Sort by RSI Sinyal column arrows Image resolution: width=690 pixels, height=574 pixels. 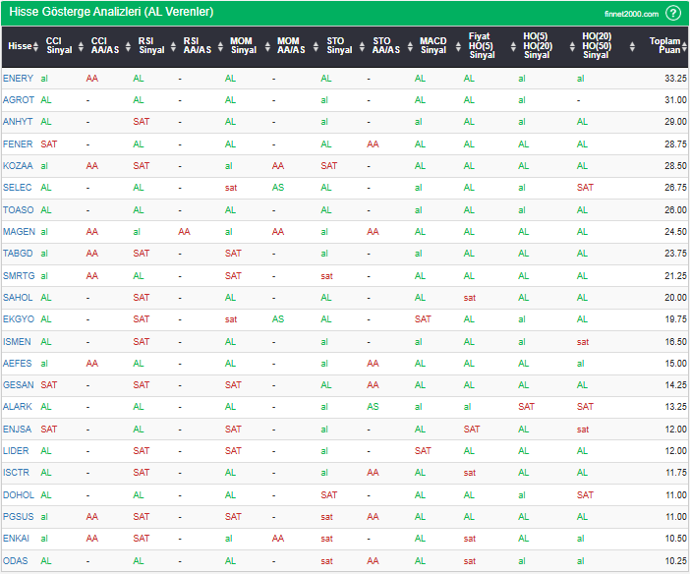[x=173, y=46]
